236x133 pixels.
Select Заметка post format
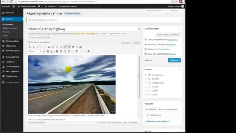146,79
